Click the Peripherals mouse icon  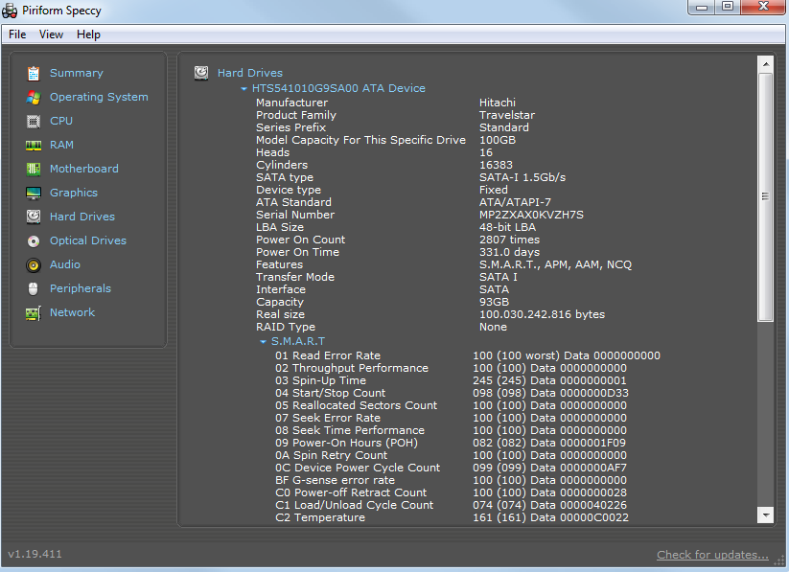pos(34,288)
